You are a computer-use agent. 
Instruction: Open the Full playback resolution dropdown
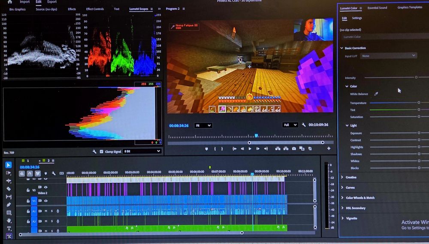290,125
